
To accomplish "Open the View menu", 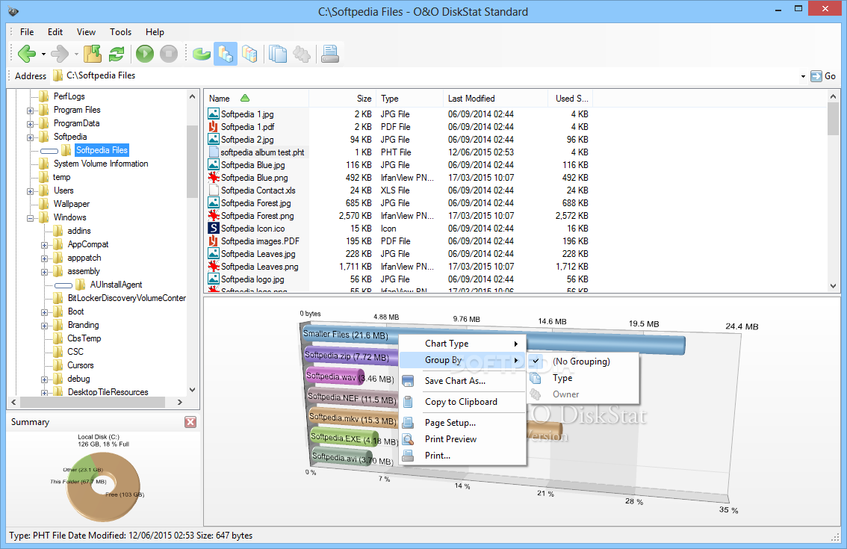I will [86, 32].
